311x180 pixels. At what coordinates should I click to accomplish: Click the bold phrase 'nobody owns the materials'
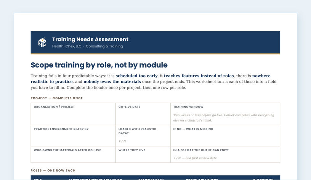tap(112, 82)
